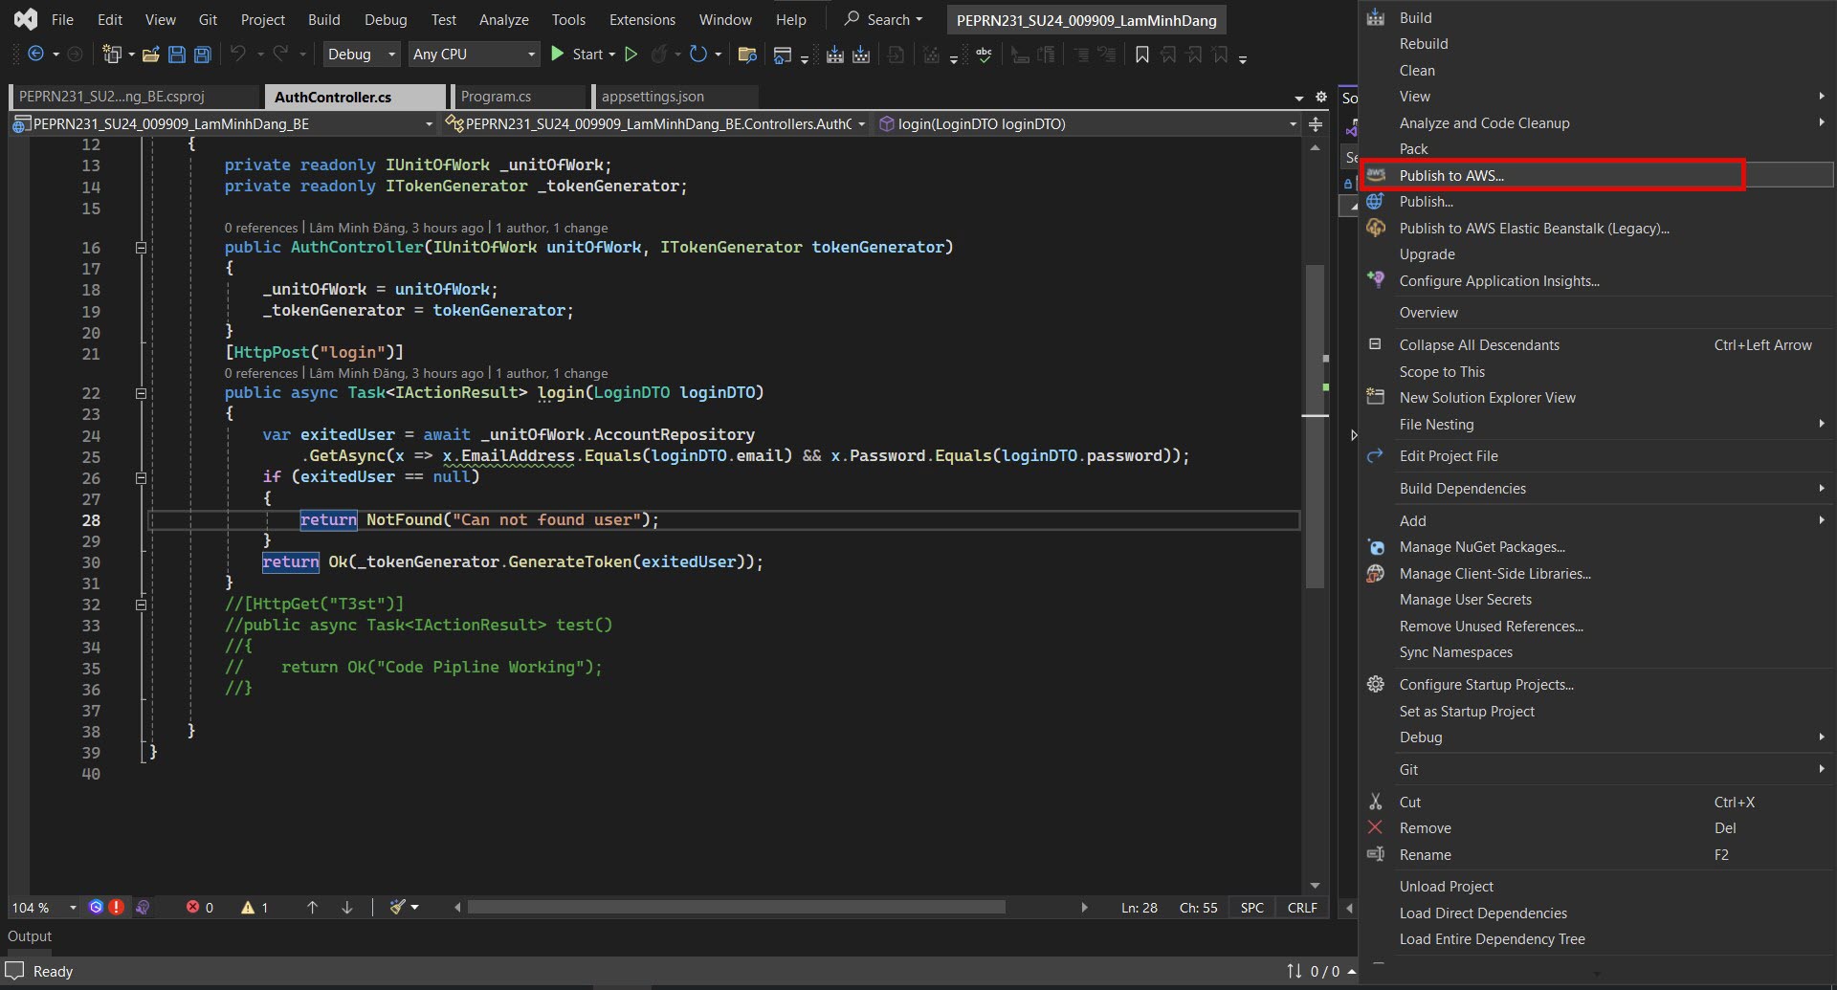This screenshot has width=1837, height=990.
Task: Click Set as Startup Project entry
Action: (x=1466, y=712)
